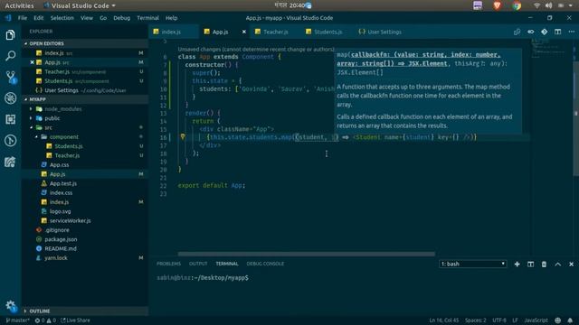This screenshot has width=579, height=325.
Task: Toggle file blame eye icon in editor toolbar
Action: click(x=531, y=32)
